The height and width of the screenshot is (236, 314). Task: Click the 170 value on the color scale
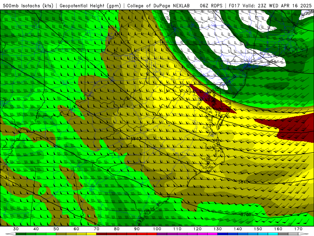click(298, 229)
